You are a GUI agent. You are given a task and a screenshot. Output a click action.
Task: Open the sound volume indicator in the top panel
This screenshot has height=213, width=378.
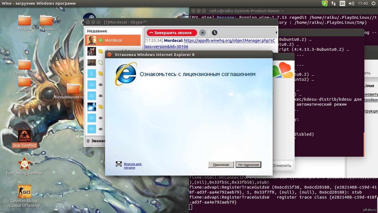351,4
